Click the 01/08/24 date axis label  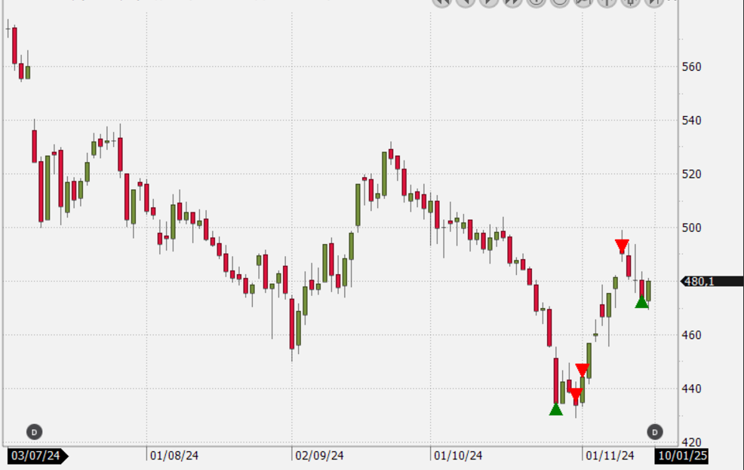click(x=174, y=456)
